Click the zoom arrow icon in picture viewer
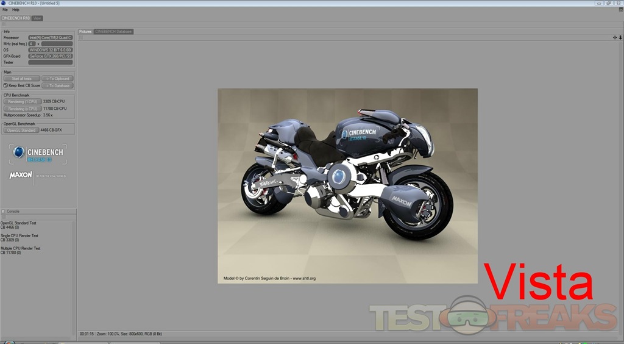 coord(620,37)
